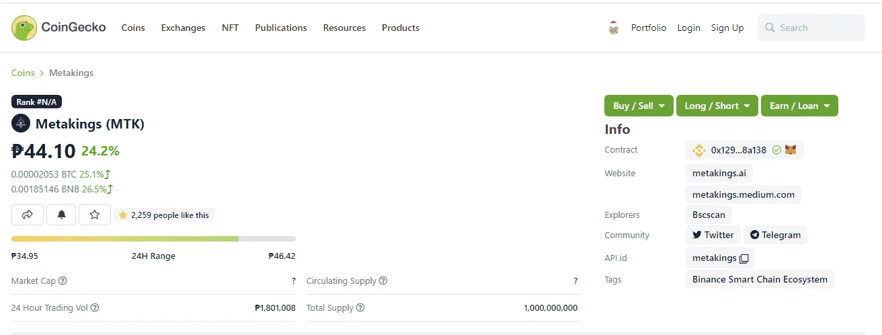Open the Buy / Sell dropdown
The height and width of the screenshot is (335, 882).
point(639,106)
